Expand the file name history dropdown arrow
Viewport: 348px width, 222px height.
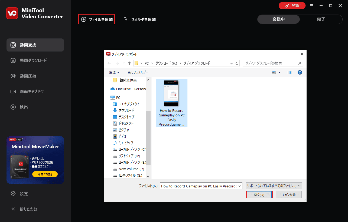point(240,186)
